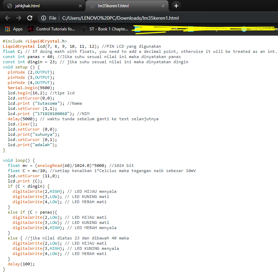278x274 pixels.
Task: Click the ST - Book 1 bookmark favicon
Action: [84, 29]
